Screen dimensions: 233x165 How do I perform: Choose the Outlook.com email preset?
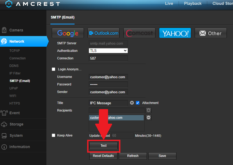(103, 33)
